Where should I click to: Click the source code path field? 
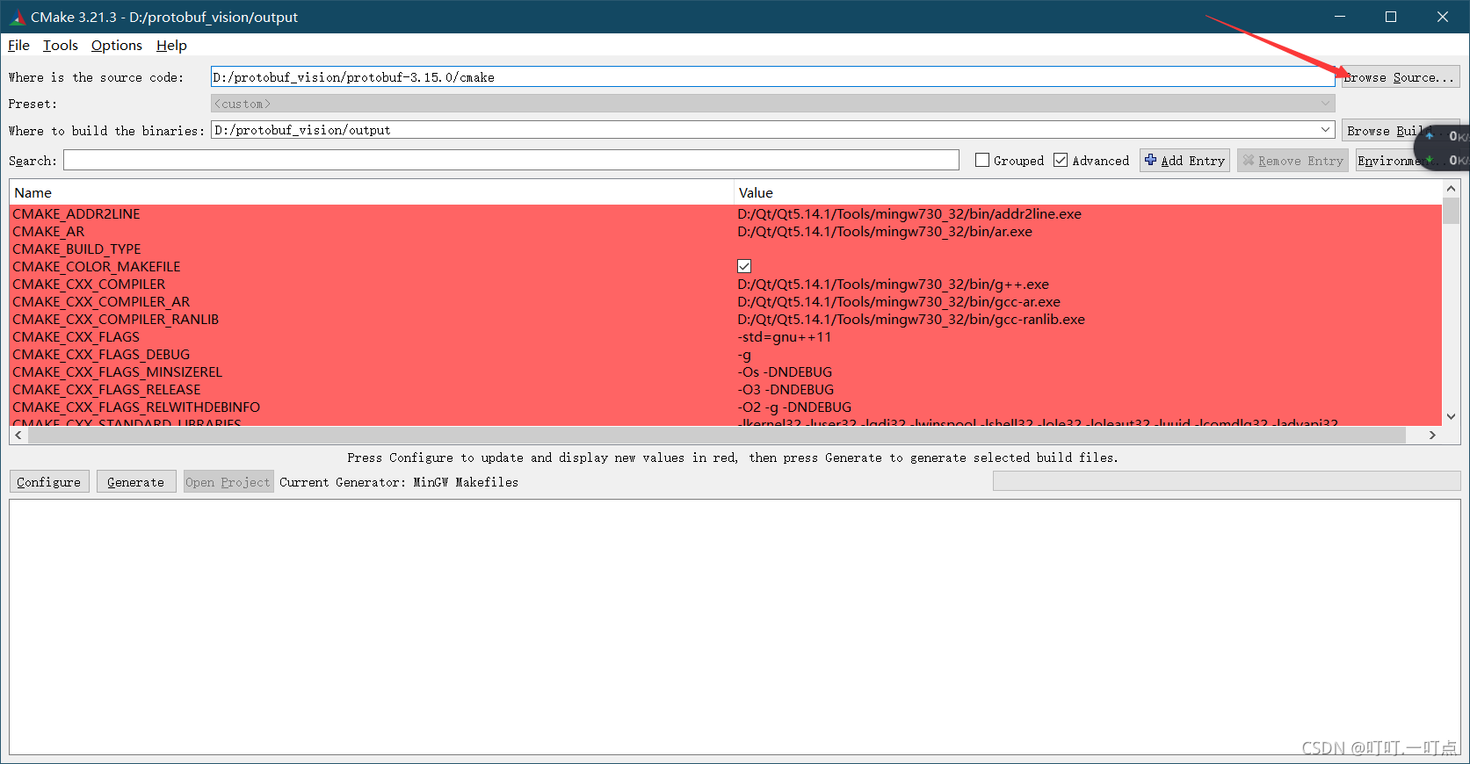[772, 77]
